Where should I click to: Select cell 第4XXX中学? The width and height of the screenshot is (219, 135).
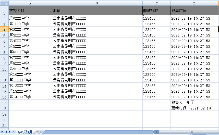30,41
